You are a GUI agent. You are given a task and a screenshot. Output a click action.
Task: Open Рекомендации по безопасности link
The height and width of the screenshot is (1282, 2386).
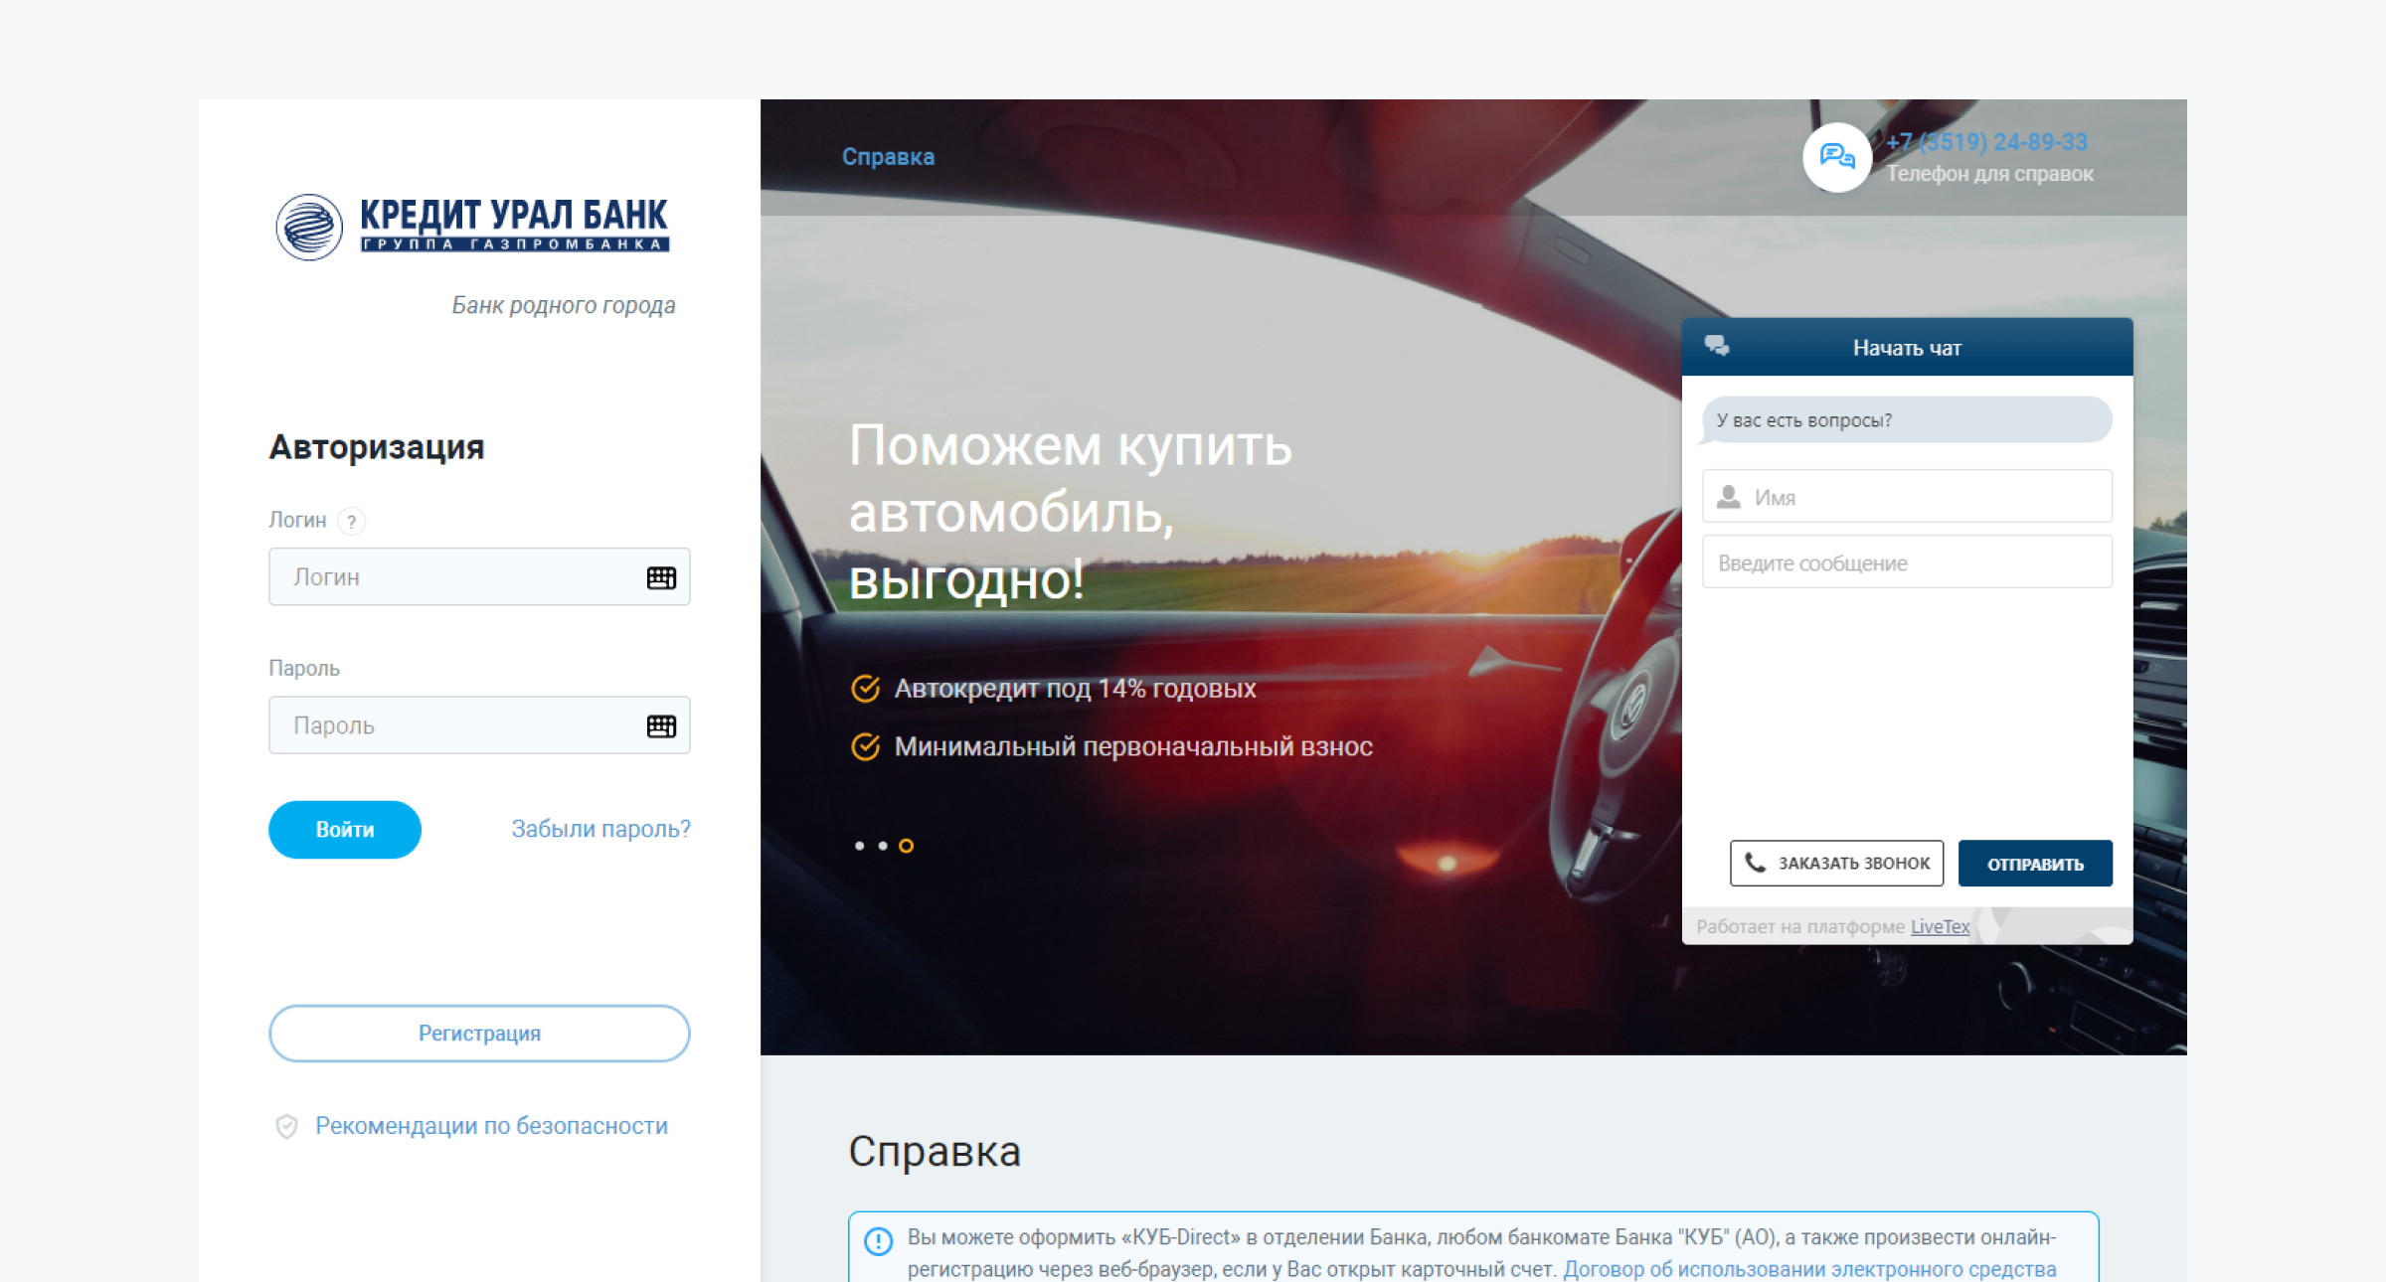pos(491,1126)
